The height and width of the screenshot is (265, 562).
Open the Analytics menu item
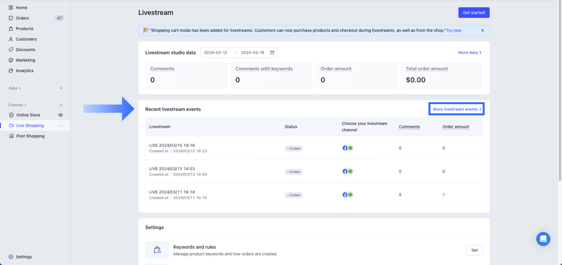(x=24, y=71)
